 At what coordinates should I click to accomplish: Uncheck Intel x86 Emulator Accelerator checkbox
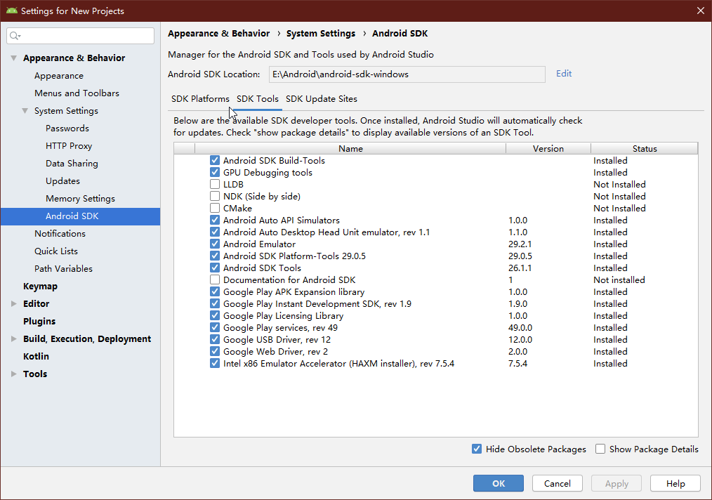pos(215,363)
